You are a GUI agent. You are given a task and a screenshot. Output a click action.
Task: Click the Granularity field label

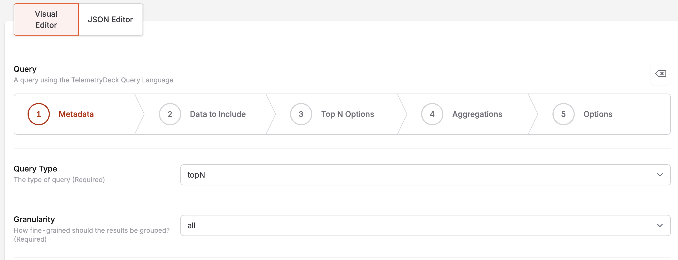point(34,219)
